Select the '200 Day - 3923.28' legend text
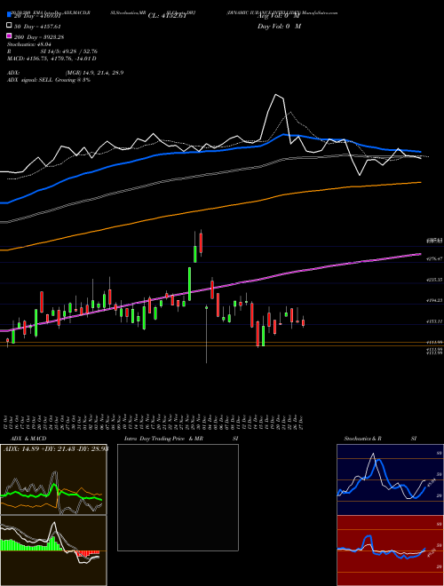The height and width of the screenshot is (586, 444). pos(39,36)
